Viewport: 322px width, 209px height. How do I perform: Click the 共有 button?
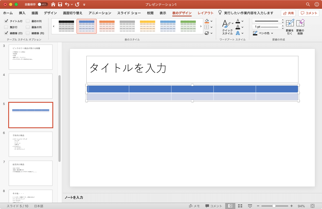point(288,13)
